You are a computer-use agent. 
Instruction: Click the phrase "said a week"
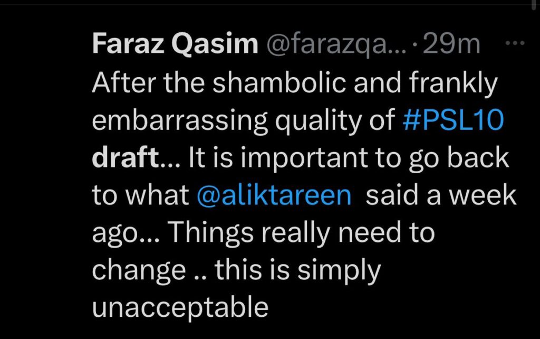441,196
